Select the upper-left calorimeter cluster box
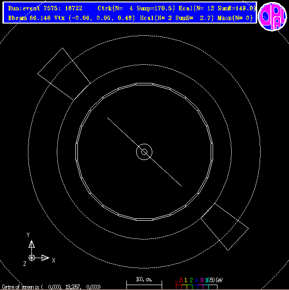Image resolution: width=289 pixels, height=290 pixels. click(64, 74)
